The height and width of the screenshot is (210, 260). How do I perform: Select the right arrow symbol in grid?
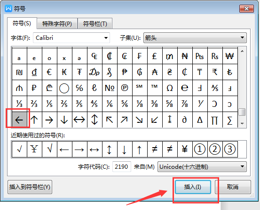click(49, 120)
